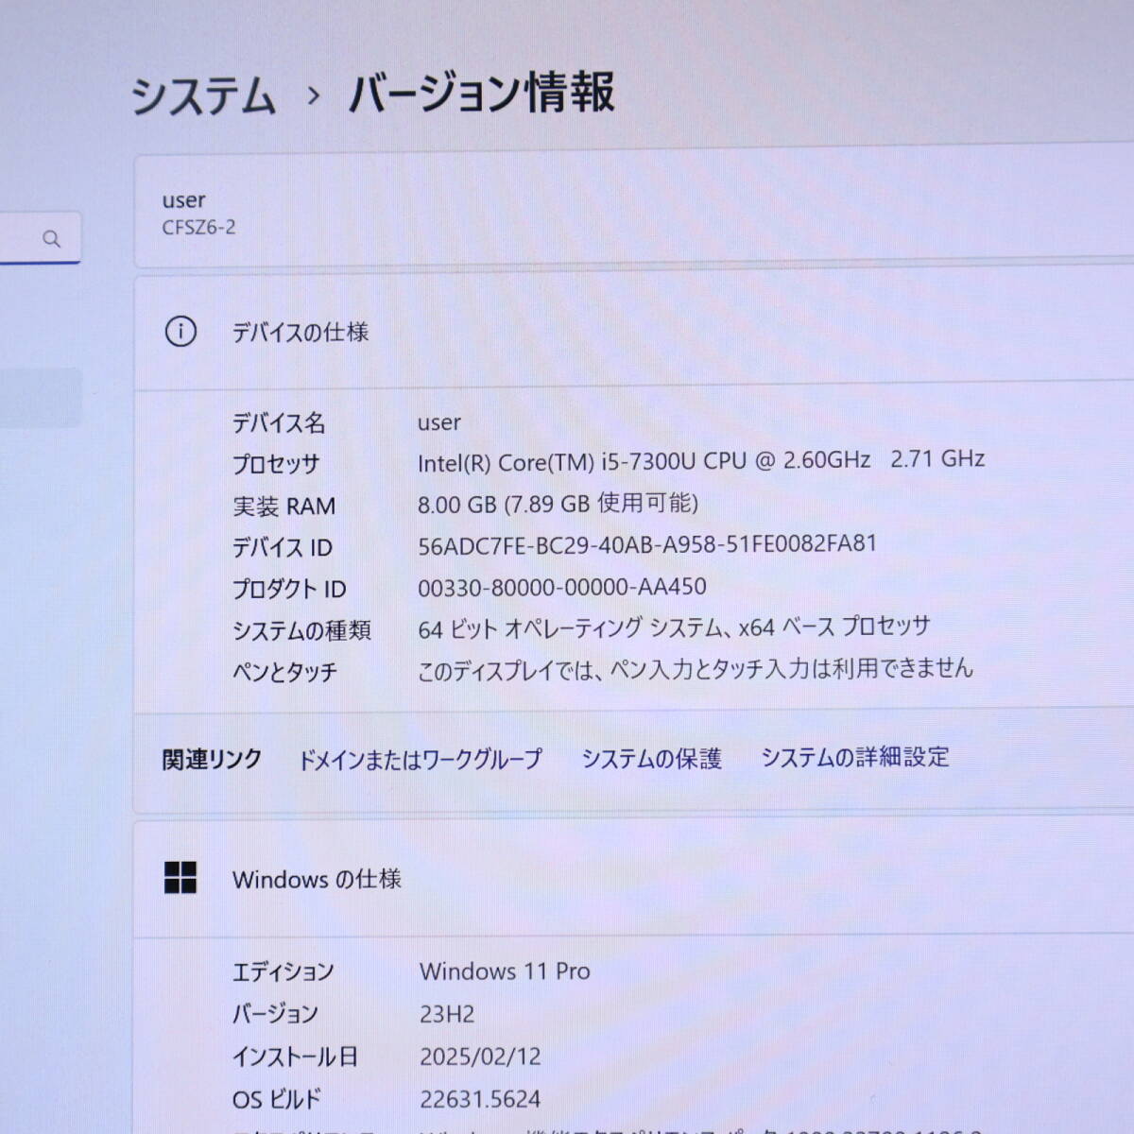Image resolution: width=1134 pixels, height=1134 pixels.
Task: Click the search magnifier icon
Action: click(x=52, y=239)
